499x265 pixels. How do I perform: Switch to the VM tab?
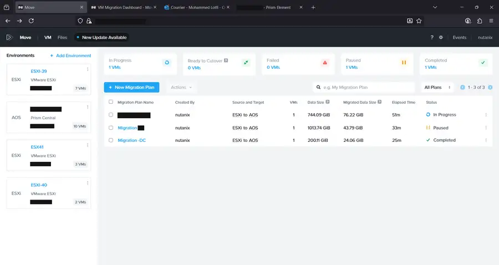pyautogui.click(x=48, y=37)
